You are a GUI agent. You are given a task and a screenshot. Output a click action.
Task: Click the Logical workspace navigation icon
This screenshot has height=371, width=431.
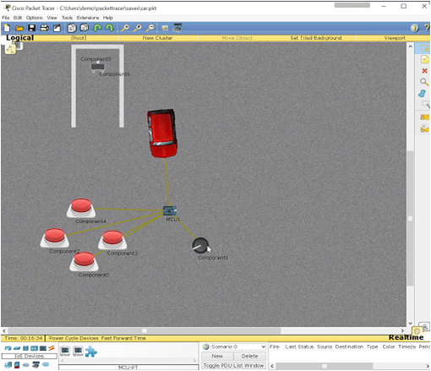(x=10, y=48)
